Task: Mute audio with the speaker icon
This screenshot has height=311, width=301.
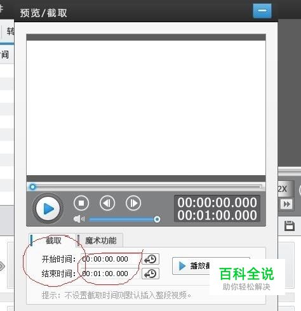Action: click(x=79, y=219)
